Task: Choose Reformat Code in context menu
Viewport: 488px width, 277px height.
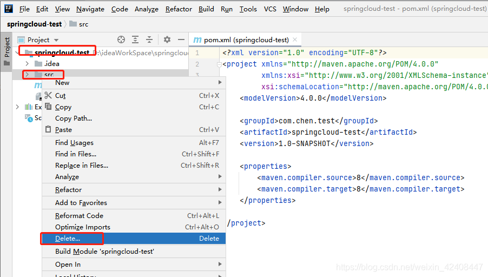Action: click(79, 216)
